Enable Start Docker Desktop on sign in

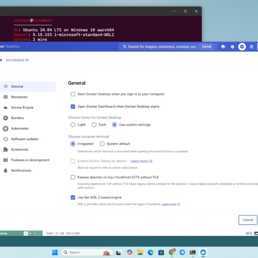tap(73, 94)
